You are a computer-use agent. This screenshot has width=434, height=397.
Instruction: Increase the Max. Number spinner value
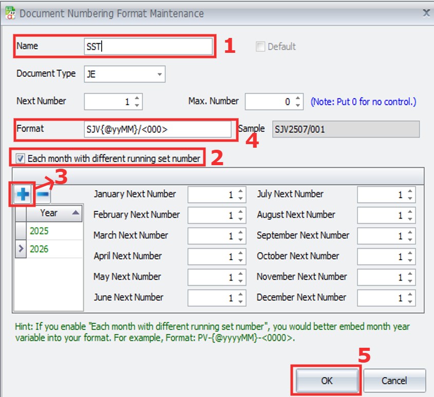pyautogui.click(x=299, y=98)
